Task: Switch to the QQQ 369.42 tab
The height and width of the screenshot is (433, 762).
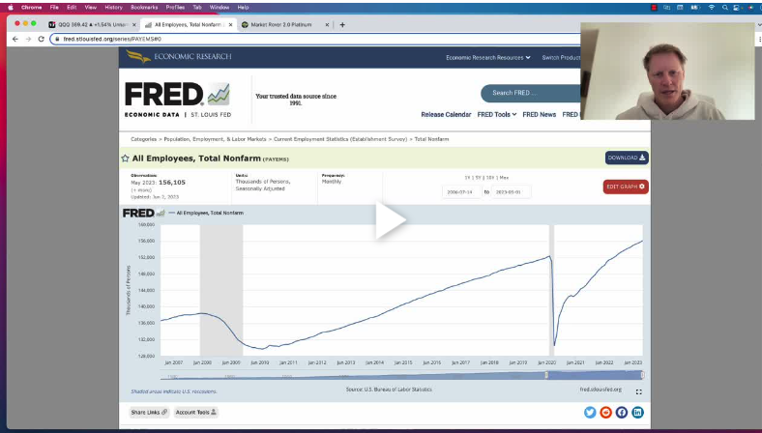Action: click(x=90, y=25)
